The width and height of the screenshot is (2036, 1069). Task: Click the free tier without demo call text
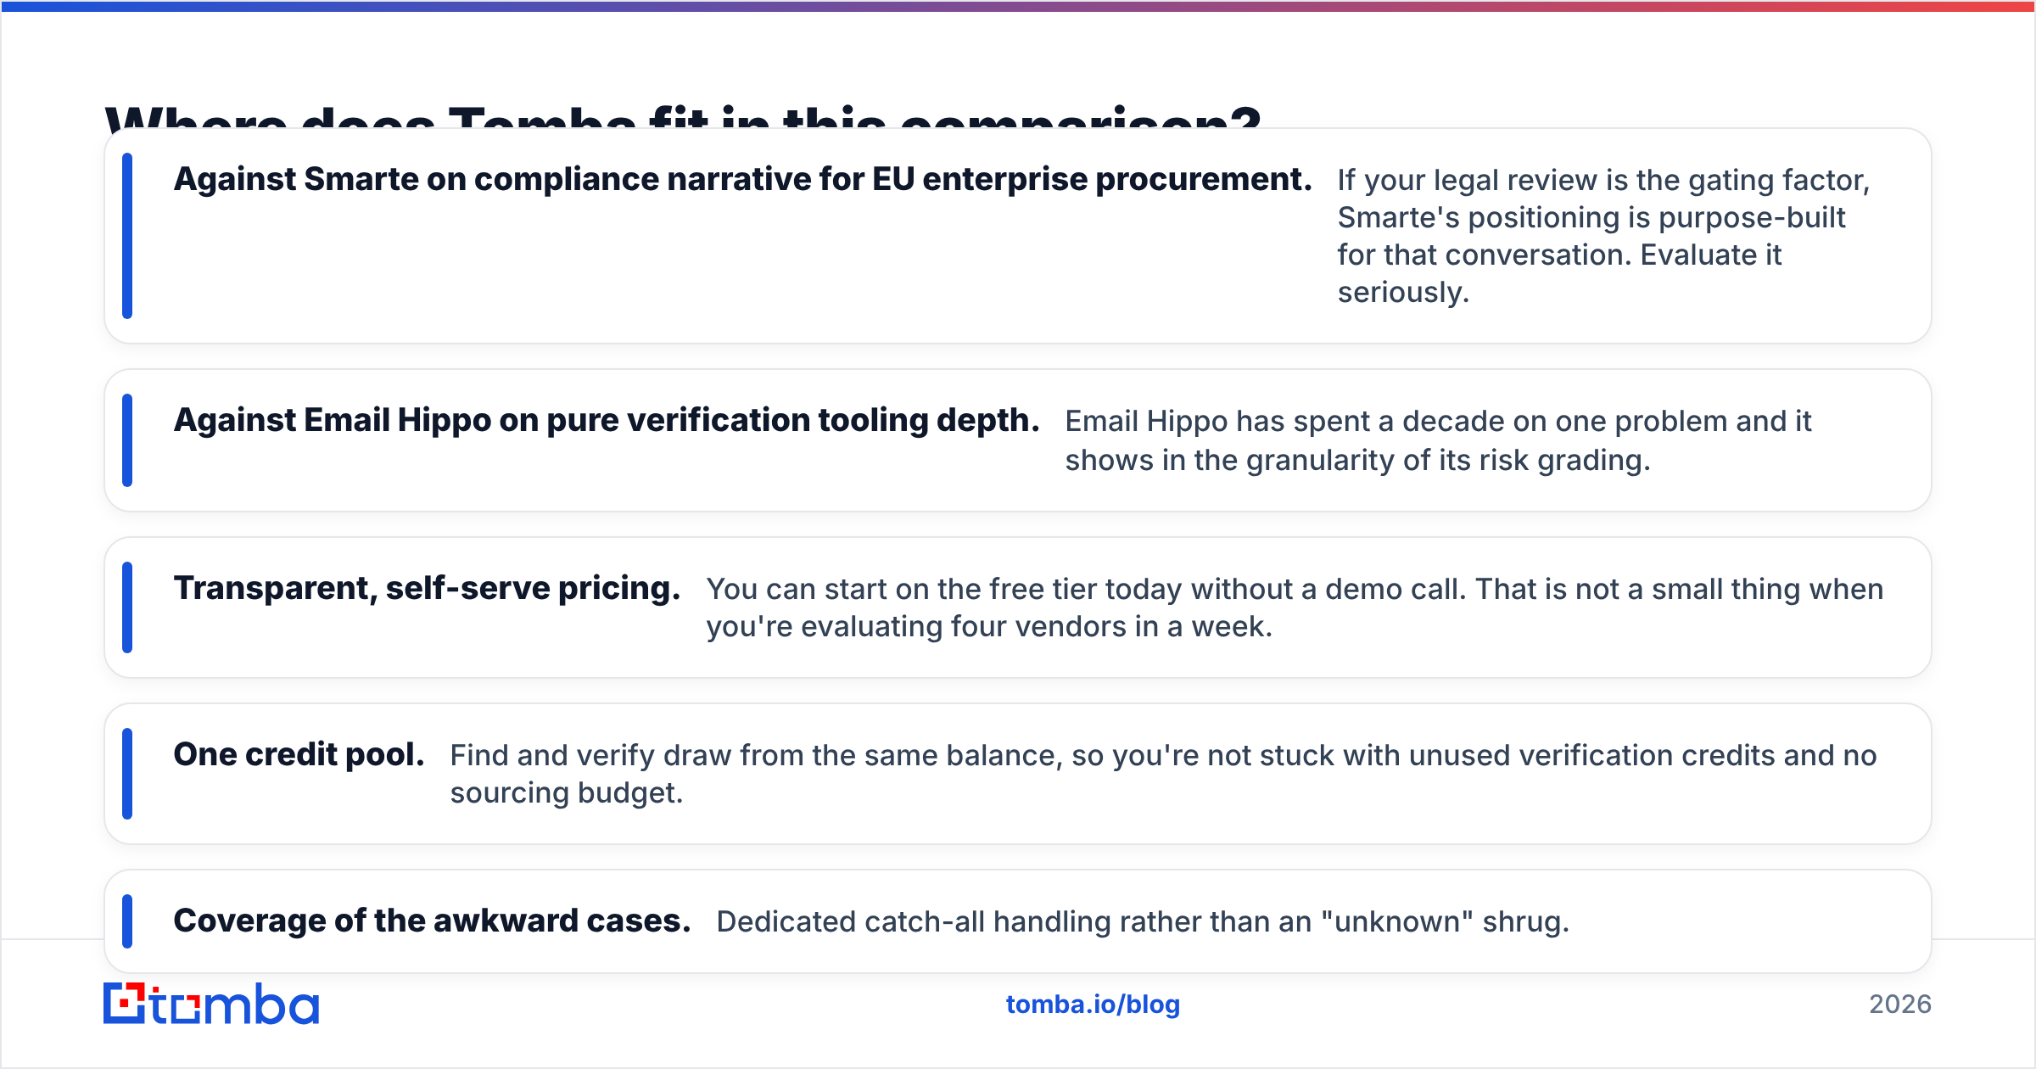point(1295,607)
